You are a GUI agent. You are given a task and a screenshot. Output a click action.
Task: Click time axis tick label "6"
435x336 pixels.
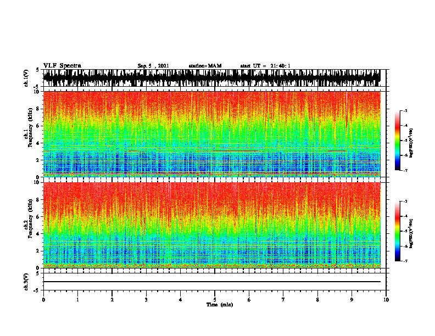(249, 300)
